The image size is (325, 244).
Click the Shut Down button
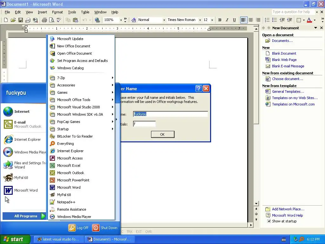point(105,228)
